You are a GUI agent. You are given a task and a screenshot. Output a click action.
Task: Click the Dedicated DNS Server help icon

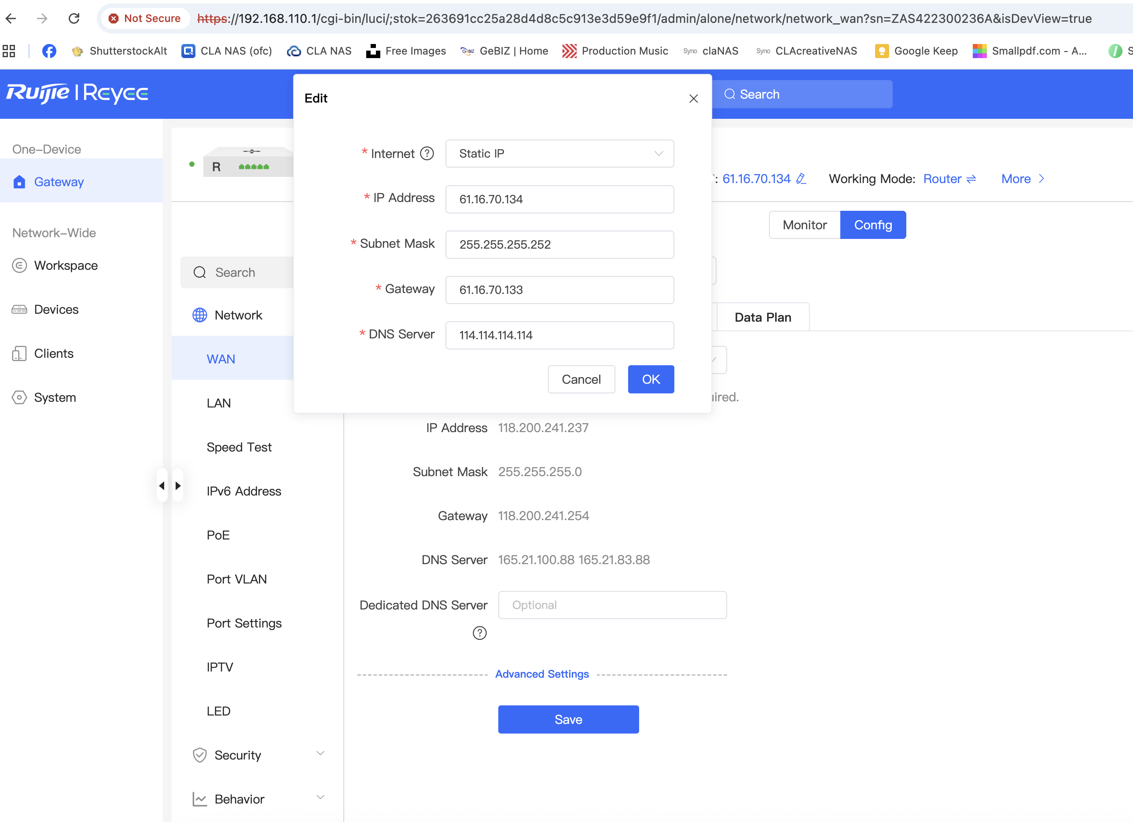point(479,633)
